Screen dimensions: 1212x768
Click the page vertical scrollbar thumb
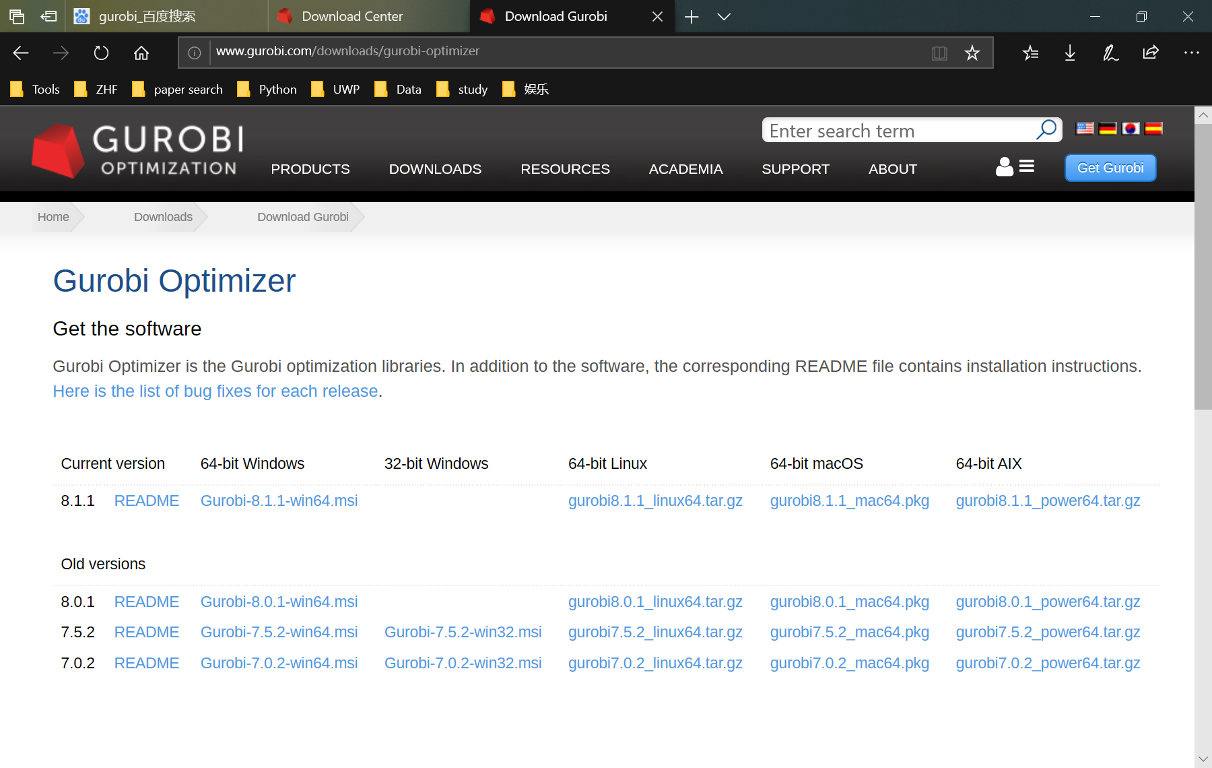(x=1203, y=266)
